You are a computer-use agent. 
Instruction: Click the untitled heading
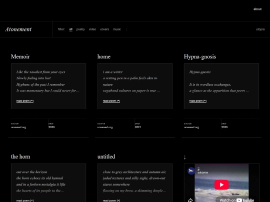click(106, 157)
